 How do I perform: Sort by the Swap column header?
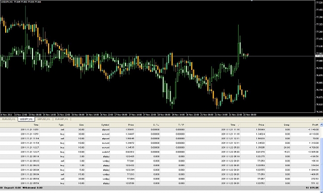coord(286,125)
